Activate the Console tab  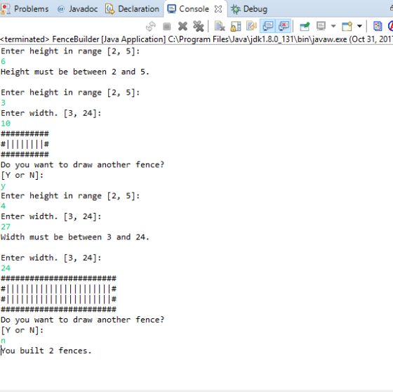(x=194, y=9)
